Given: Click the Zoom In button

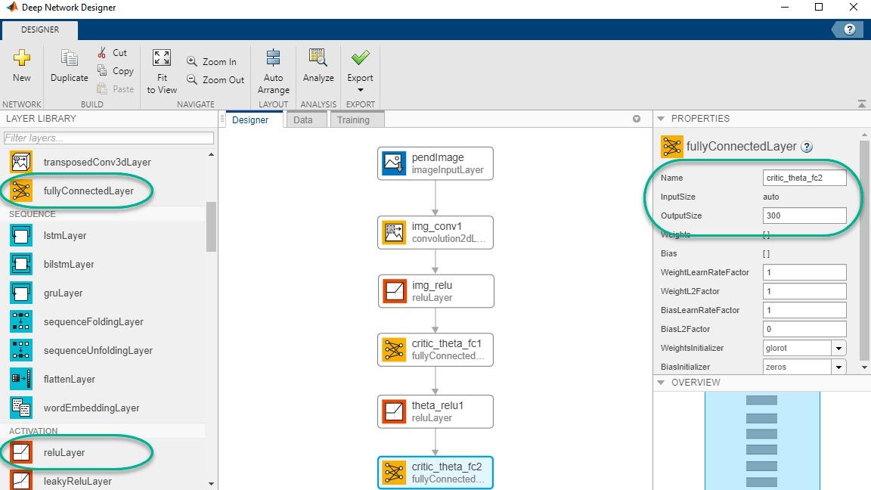Looking at the screenshot, I should [x=211, y=62].
